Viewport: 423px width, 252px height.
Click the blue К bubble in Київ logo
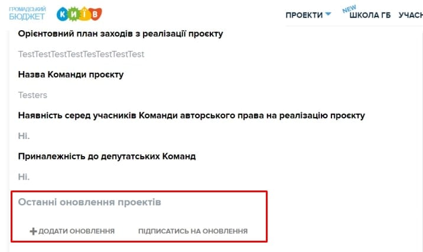63,14
